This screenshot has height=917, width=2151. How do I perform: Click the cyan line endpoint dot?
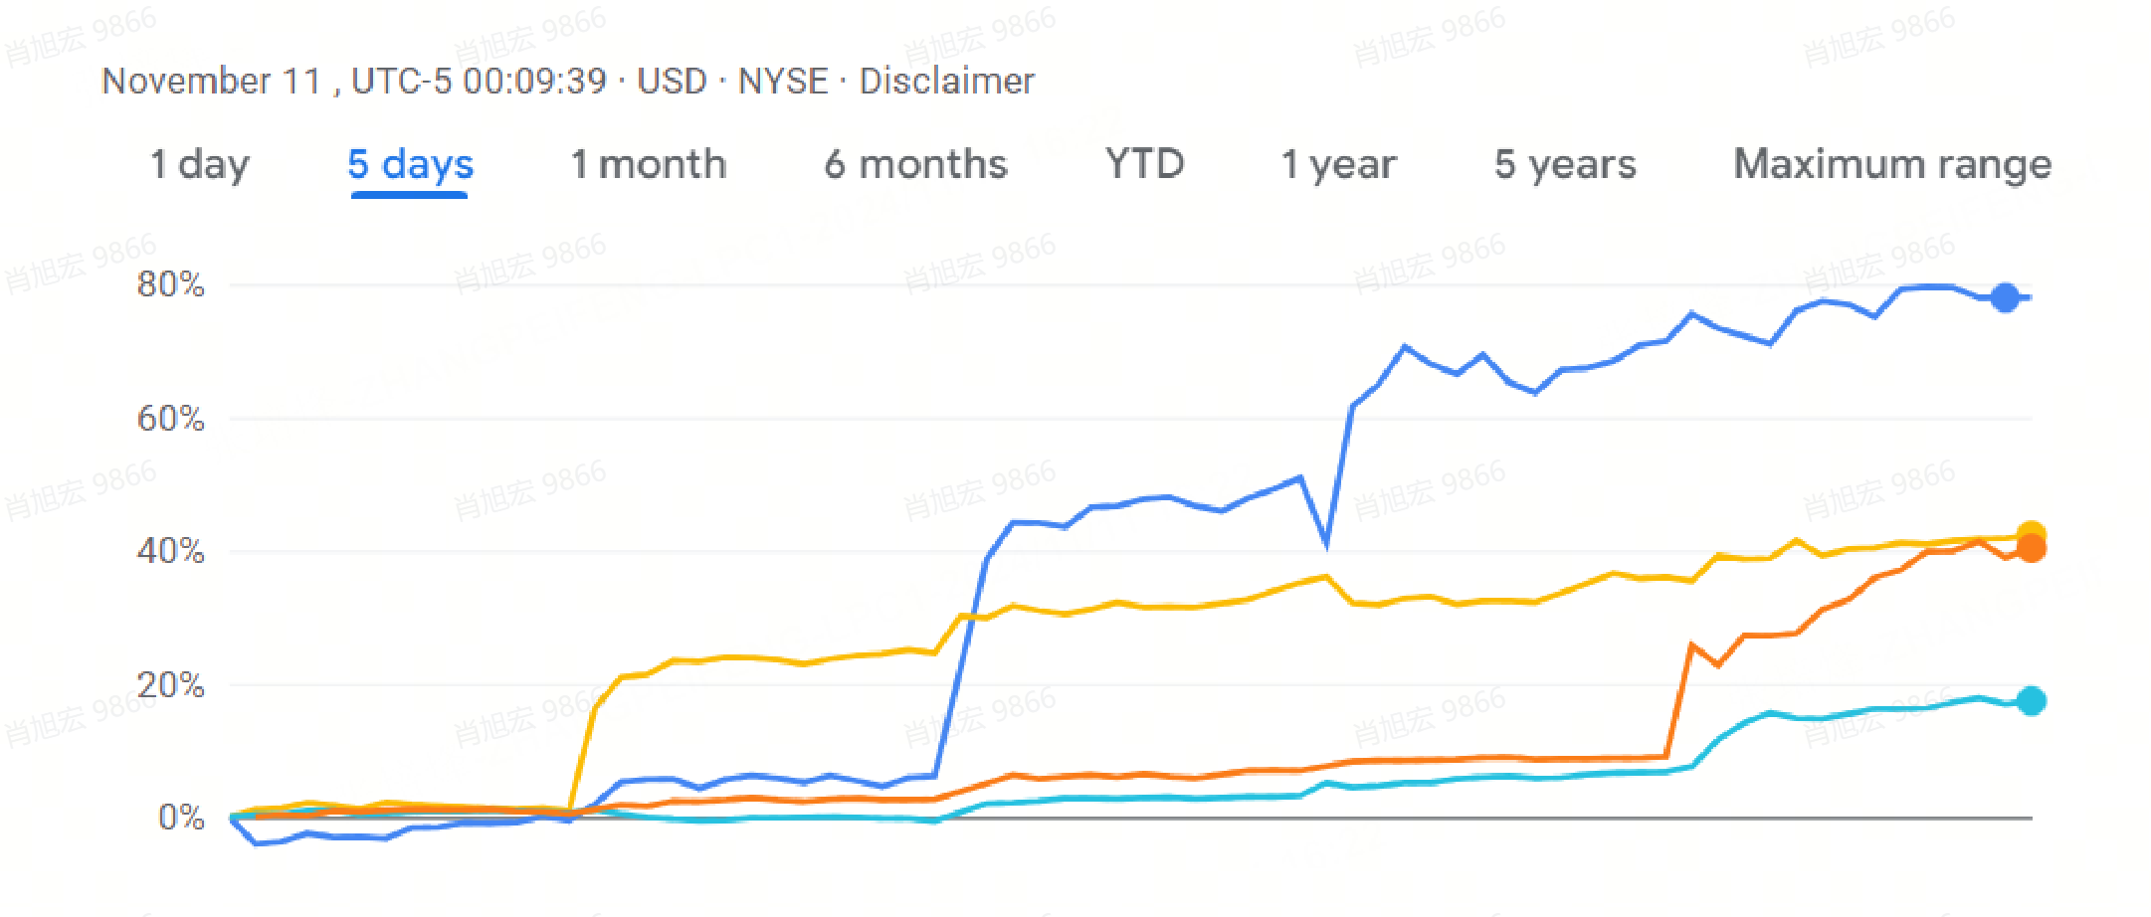tap(2031, 701)
